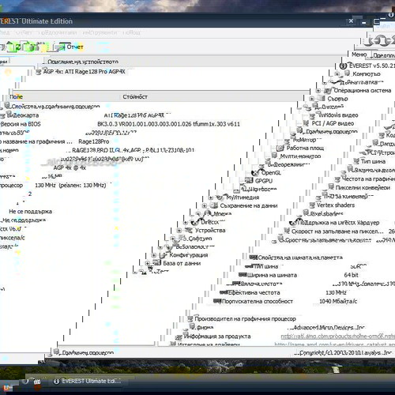The width and height of the screenshot is (395, 395).
Task: Expand the Компютър tree node
Action: (337, 74)
